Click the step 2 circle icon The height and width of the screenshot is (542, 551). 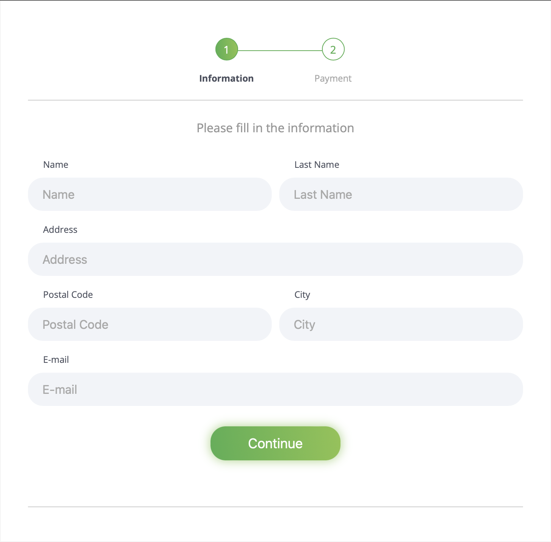click(333, 50)
